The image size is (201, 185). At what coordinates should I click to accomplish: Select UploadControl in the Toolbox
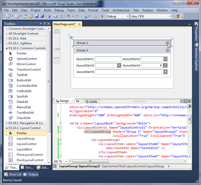(27, 59)
